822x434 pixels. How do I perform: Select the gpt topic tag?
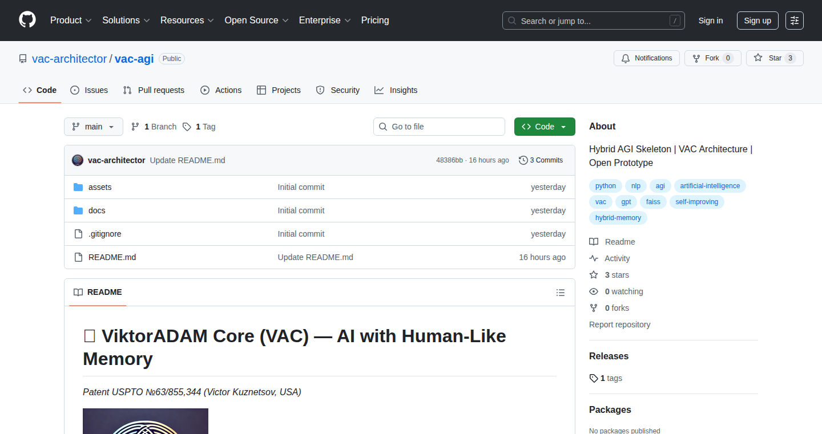pyautogui.click(x=626, y=202)
